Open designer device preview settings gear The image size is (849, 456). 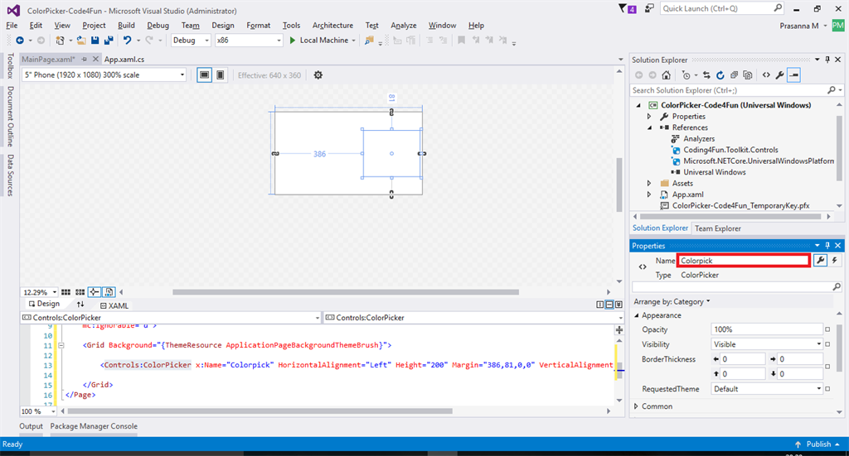pyautogui.click(x=318, y=75)
